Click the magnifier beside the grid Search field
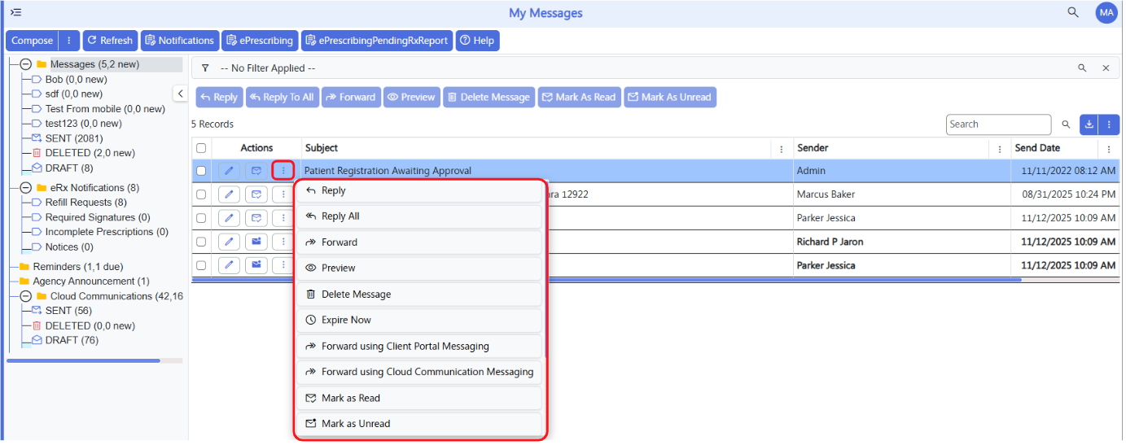Image resolution: width=1126 pixels, height=445 pixels. point(1066,124)
